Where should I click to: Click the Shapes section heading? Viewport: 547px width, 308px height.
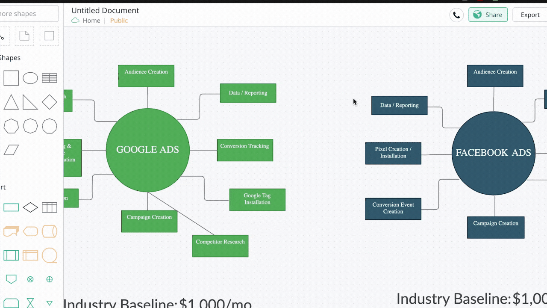point(10,58)
